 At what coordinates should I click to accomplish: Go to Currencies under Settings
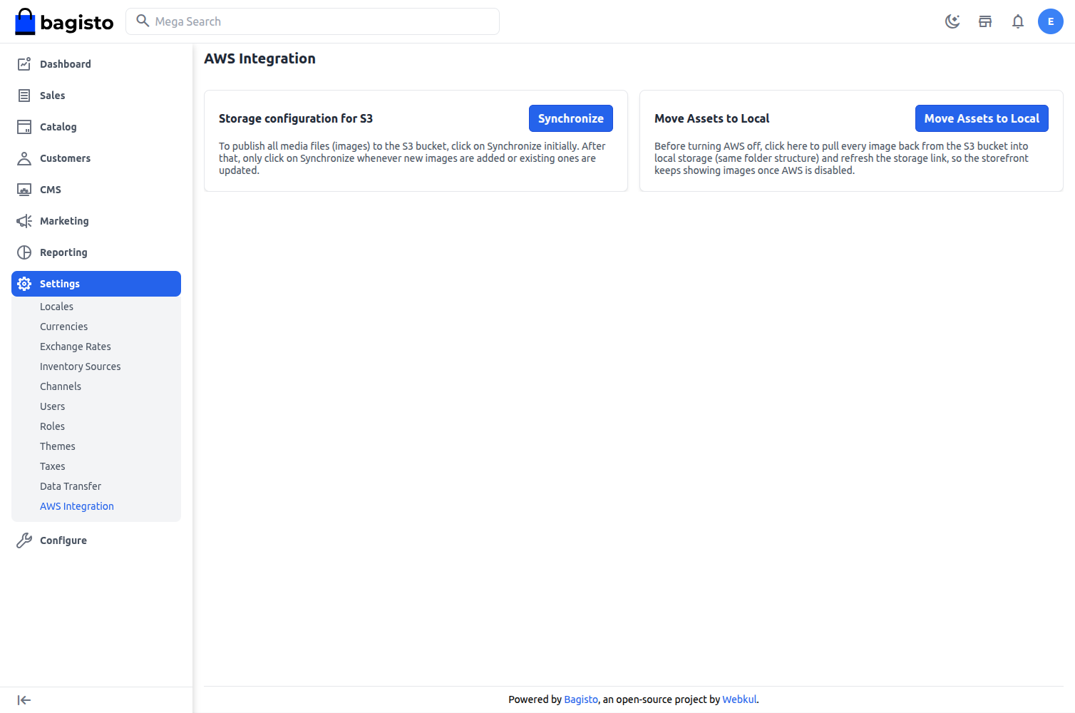point(64,327)
